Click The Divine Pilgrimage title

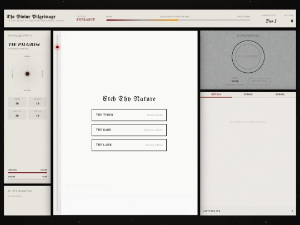click(x=31, y=17)
